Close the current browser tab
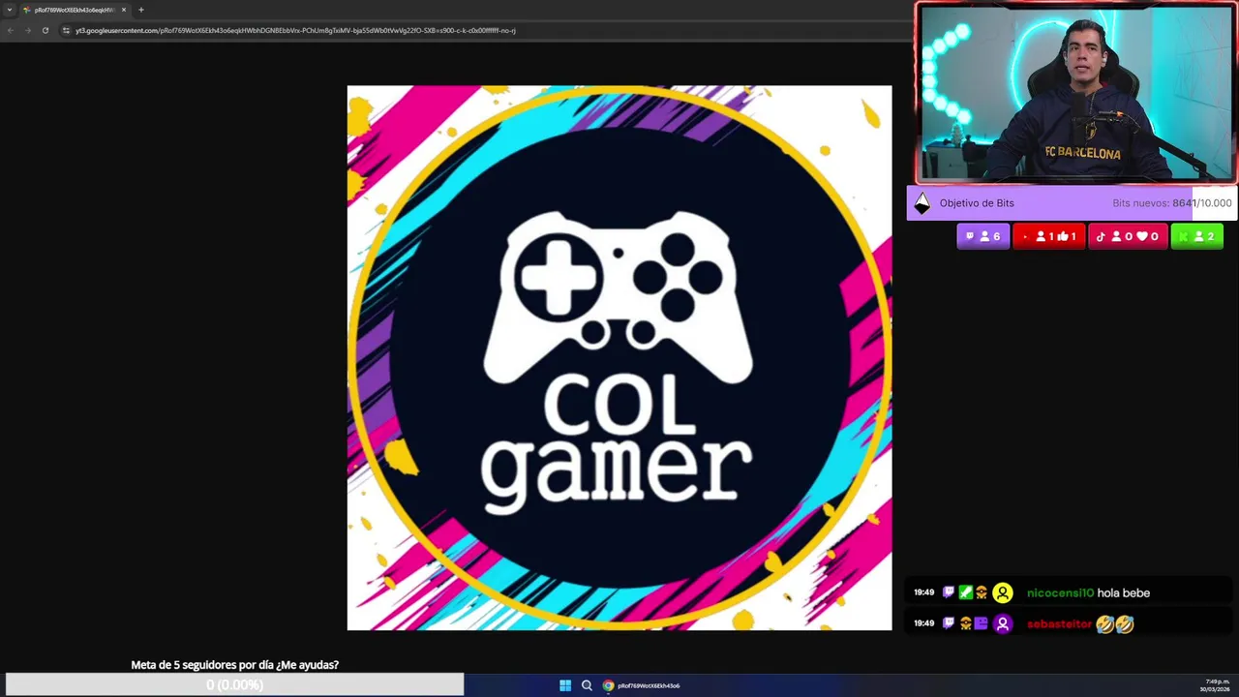The width and height of the screenshot is (1239, 697). pos(124,10)
